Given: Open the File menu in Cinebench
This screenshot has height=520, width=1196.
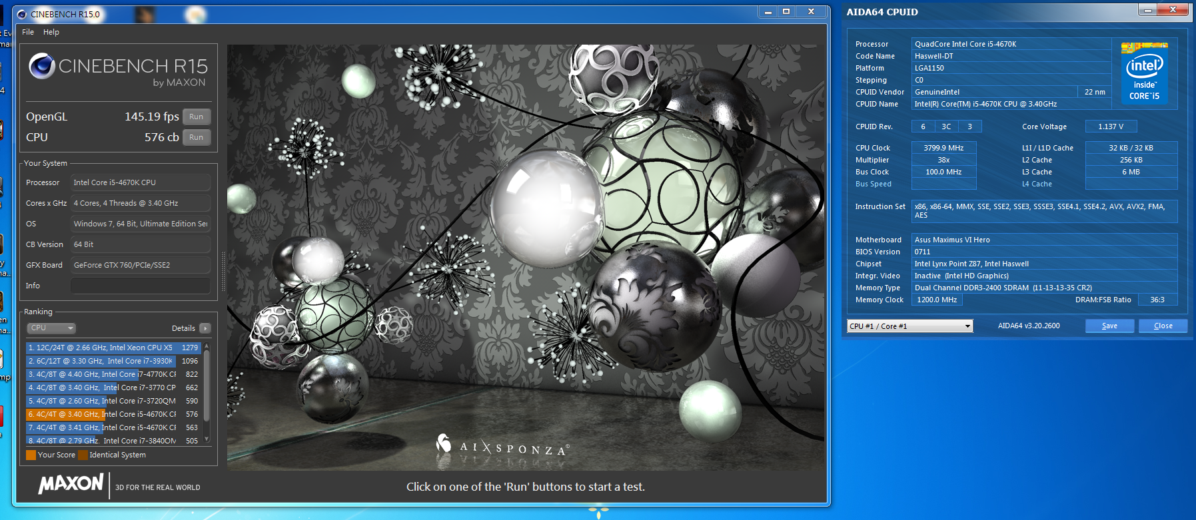Looking at the screenshot, I should (28, 32).
